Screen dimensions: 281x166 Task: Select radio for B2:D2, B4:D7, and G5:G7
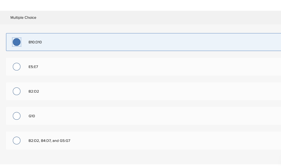(17, 141)
